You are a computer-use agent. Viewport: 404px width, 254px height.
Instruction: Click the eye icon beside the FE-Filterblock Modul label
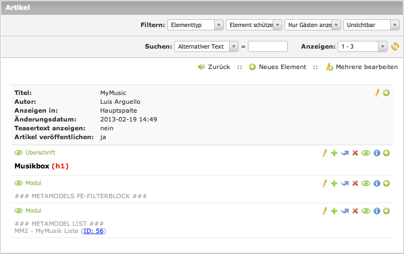point(19,183)
